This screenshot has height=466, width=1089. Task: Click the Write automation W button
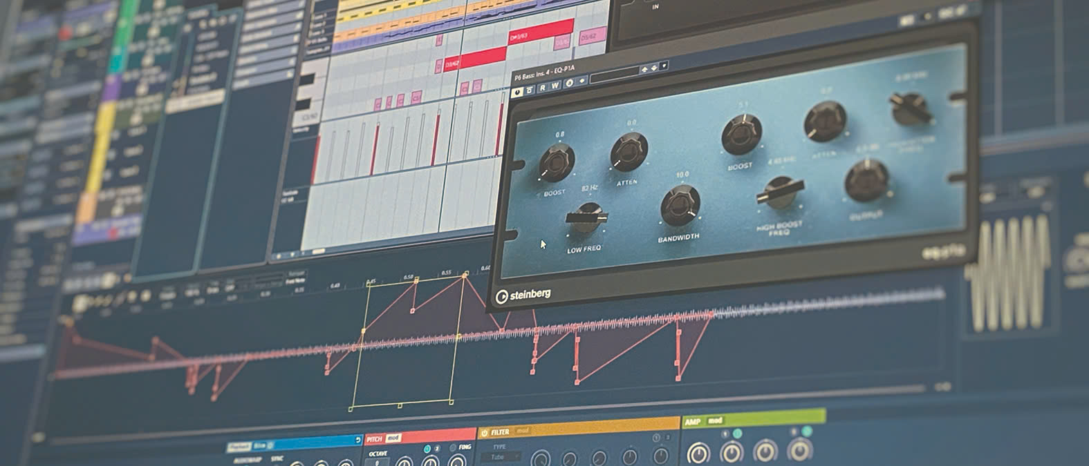click(555, 86)
